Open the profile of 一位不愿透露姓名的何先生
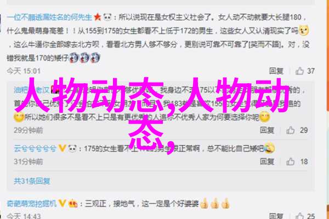Image resolution: width=329 pixels, height=219 pixels. (x=49, y=17)
